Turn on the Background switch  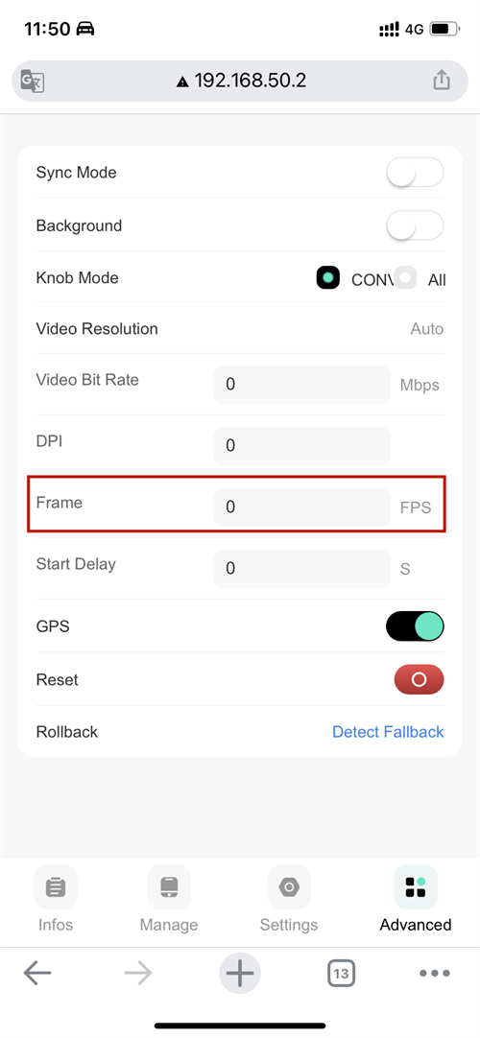pyautogui.click(x=415, y=225)
